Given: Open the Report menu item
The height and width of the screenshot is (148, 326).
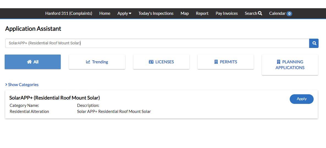Looking at the screenshot, I should click(x=202, y=13).
